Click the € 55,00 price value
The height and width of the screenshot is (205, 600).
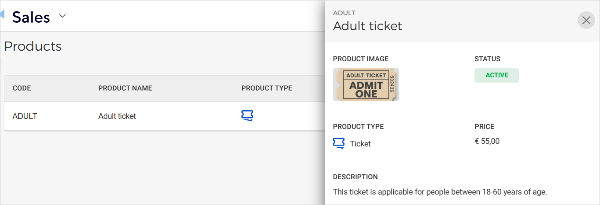[x=487, y=141]
